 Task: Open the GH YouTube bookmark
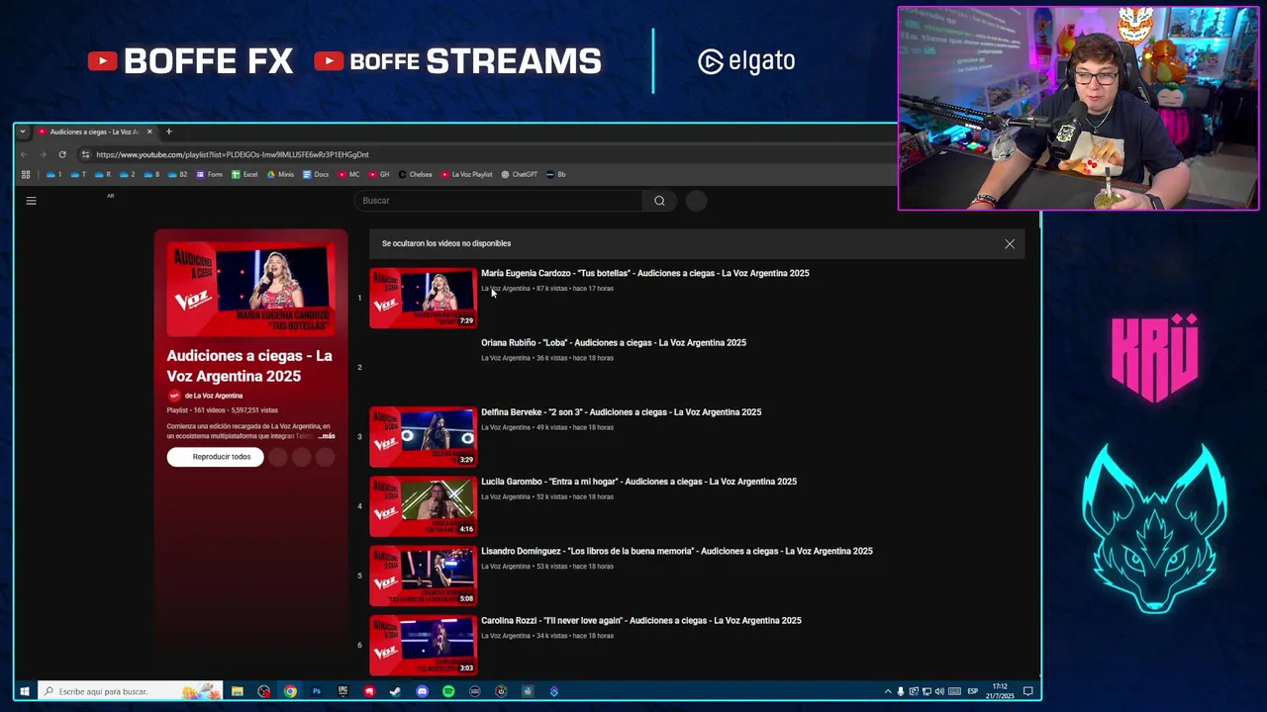point(379,175)
